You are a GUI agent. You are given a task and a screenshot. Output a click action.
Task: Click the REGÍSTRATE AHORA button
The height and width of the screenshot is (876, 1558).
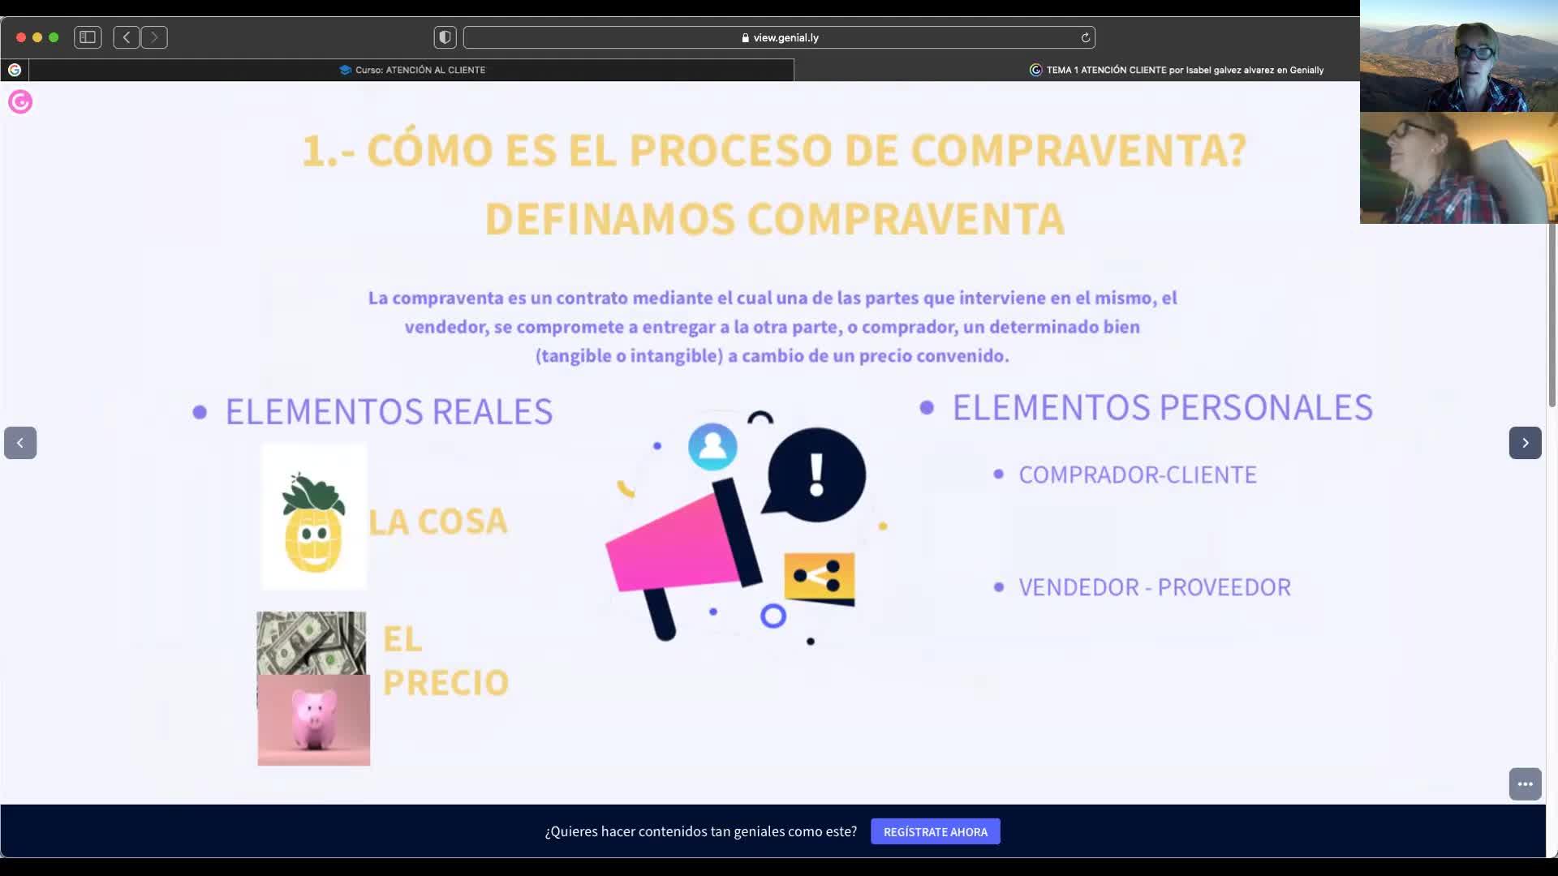tap(935, 831)
